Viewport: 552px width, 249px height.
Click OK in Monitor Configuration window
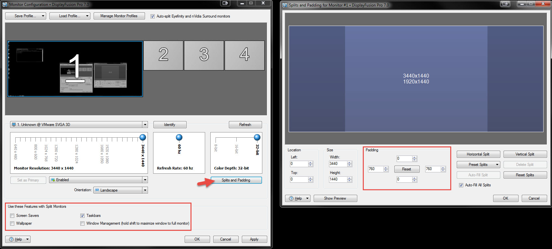(197, 239)
